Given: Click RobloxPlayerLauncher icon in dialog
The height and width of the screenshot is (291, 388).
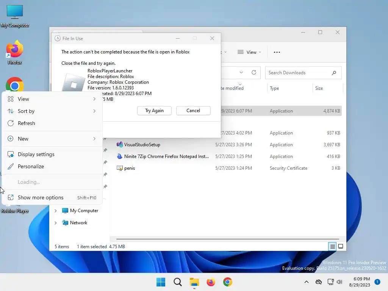Looking at the screenshot, I should pos(73,83).
